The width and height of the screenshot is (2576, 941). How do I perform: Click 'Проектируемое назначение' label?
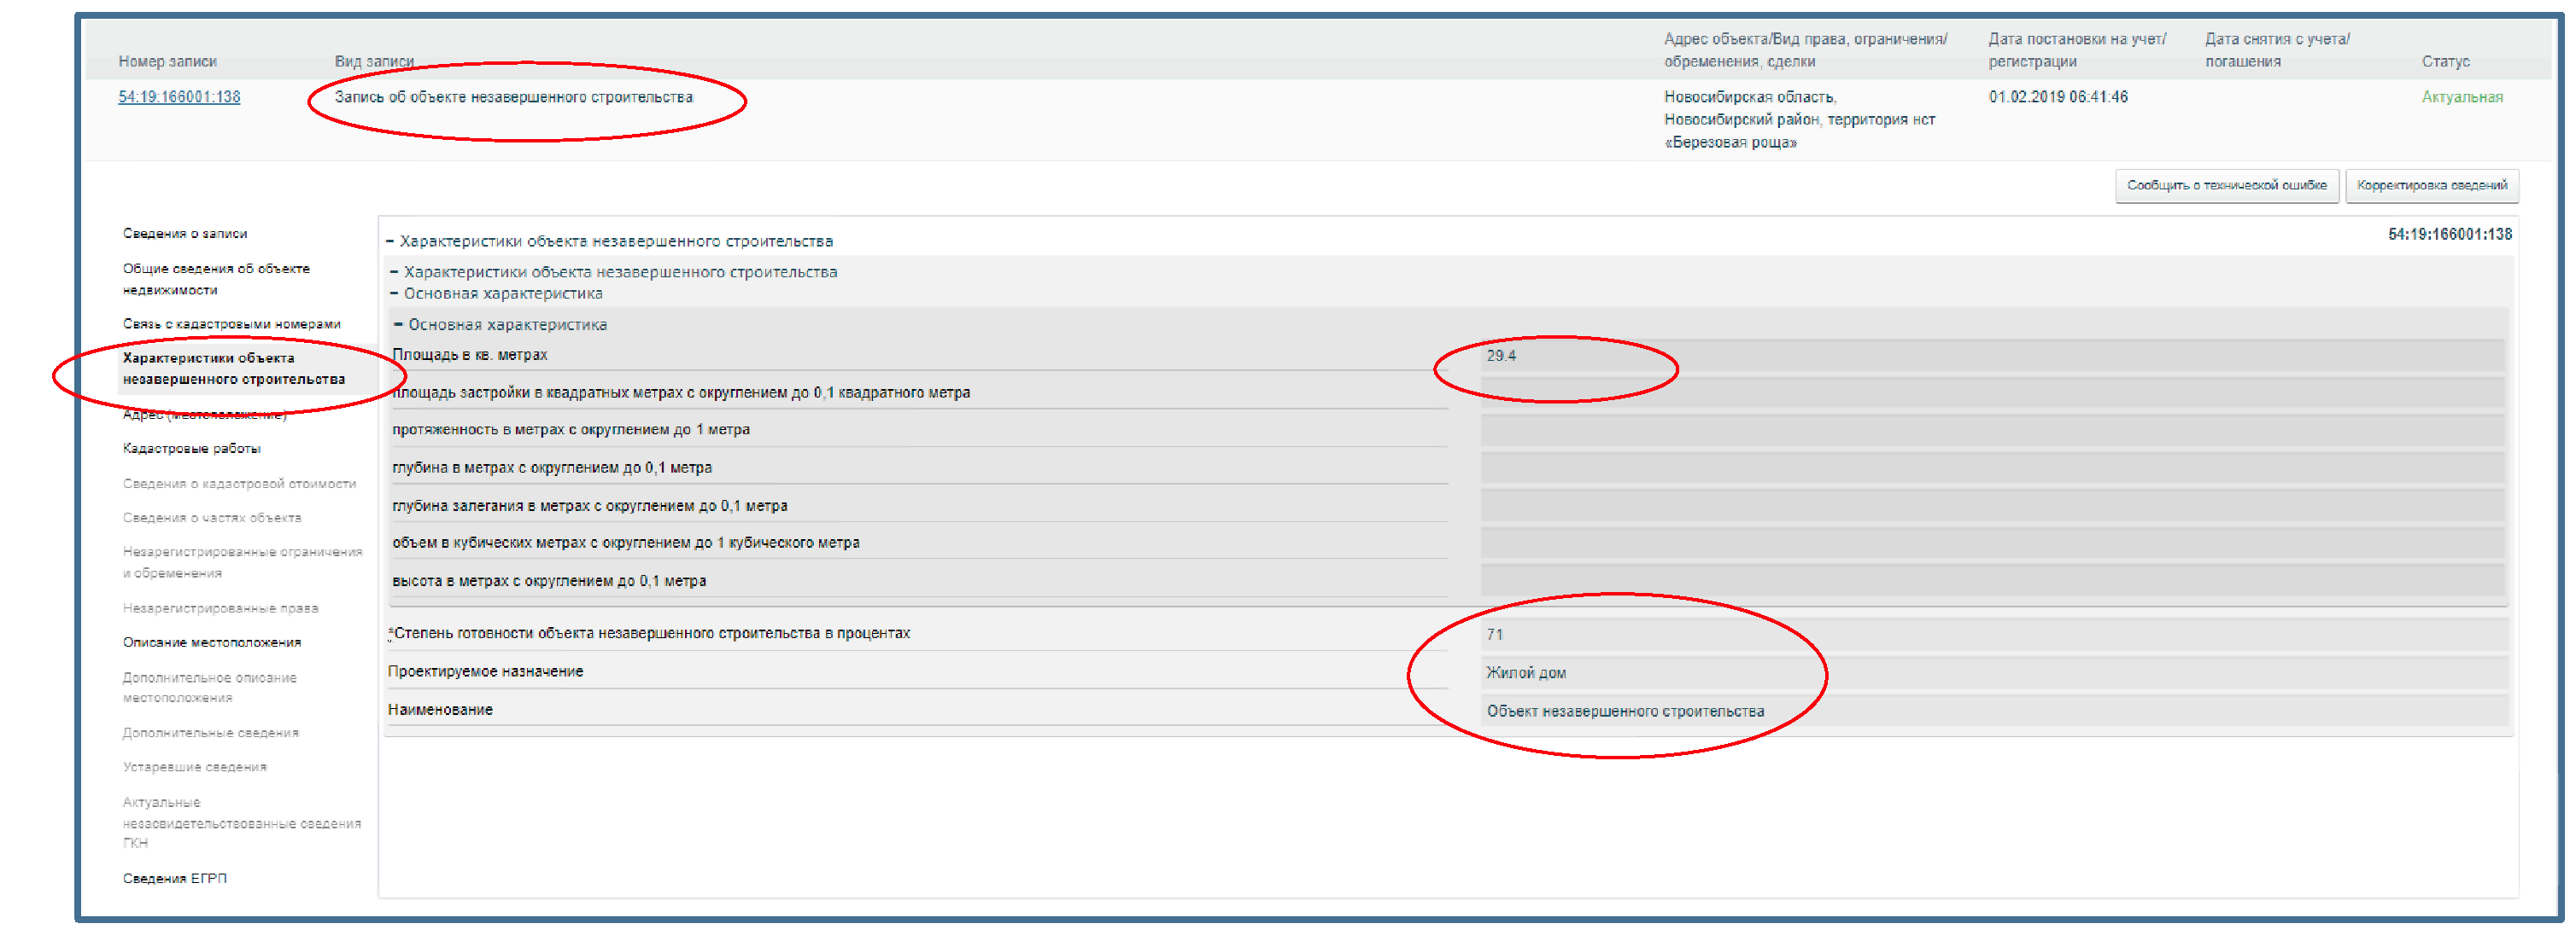pos(486,672)
